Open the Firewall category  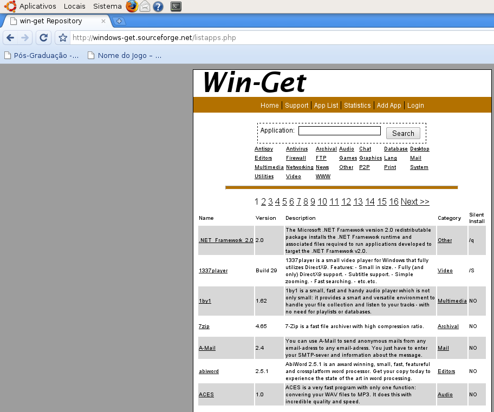click(x=296, y=158)
